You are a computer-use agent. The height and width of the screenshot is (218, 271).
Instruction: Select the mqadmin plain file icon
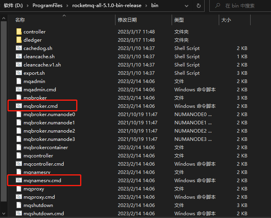19,81
